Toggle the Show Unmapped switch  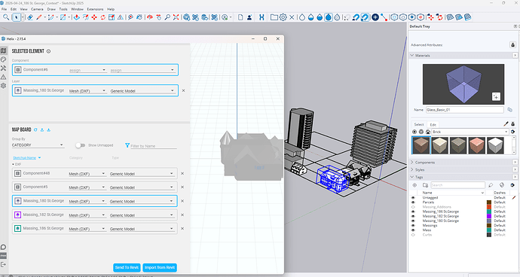pos(80,145)
